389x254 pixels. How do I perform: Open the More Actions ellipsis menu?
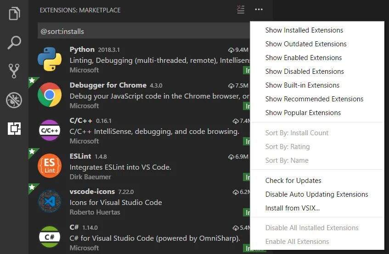pyautogui.click(x=259, y=10)
